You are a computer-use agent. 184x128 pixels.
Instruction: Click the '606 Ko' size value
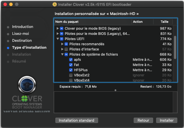point(166,60)
